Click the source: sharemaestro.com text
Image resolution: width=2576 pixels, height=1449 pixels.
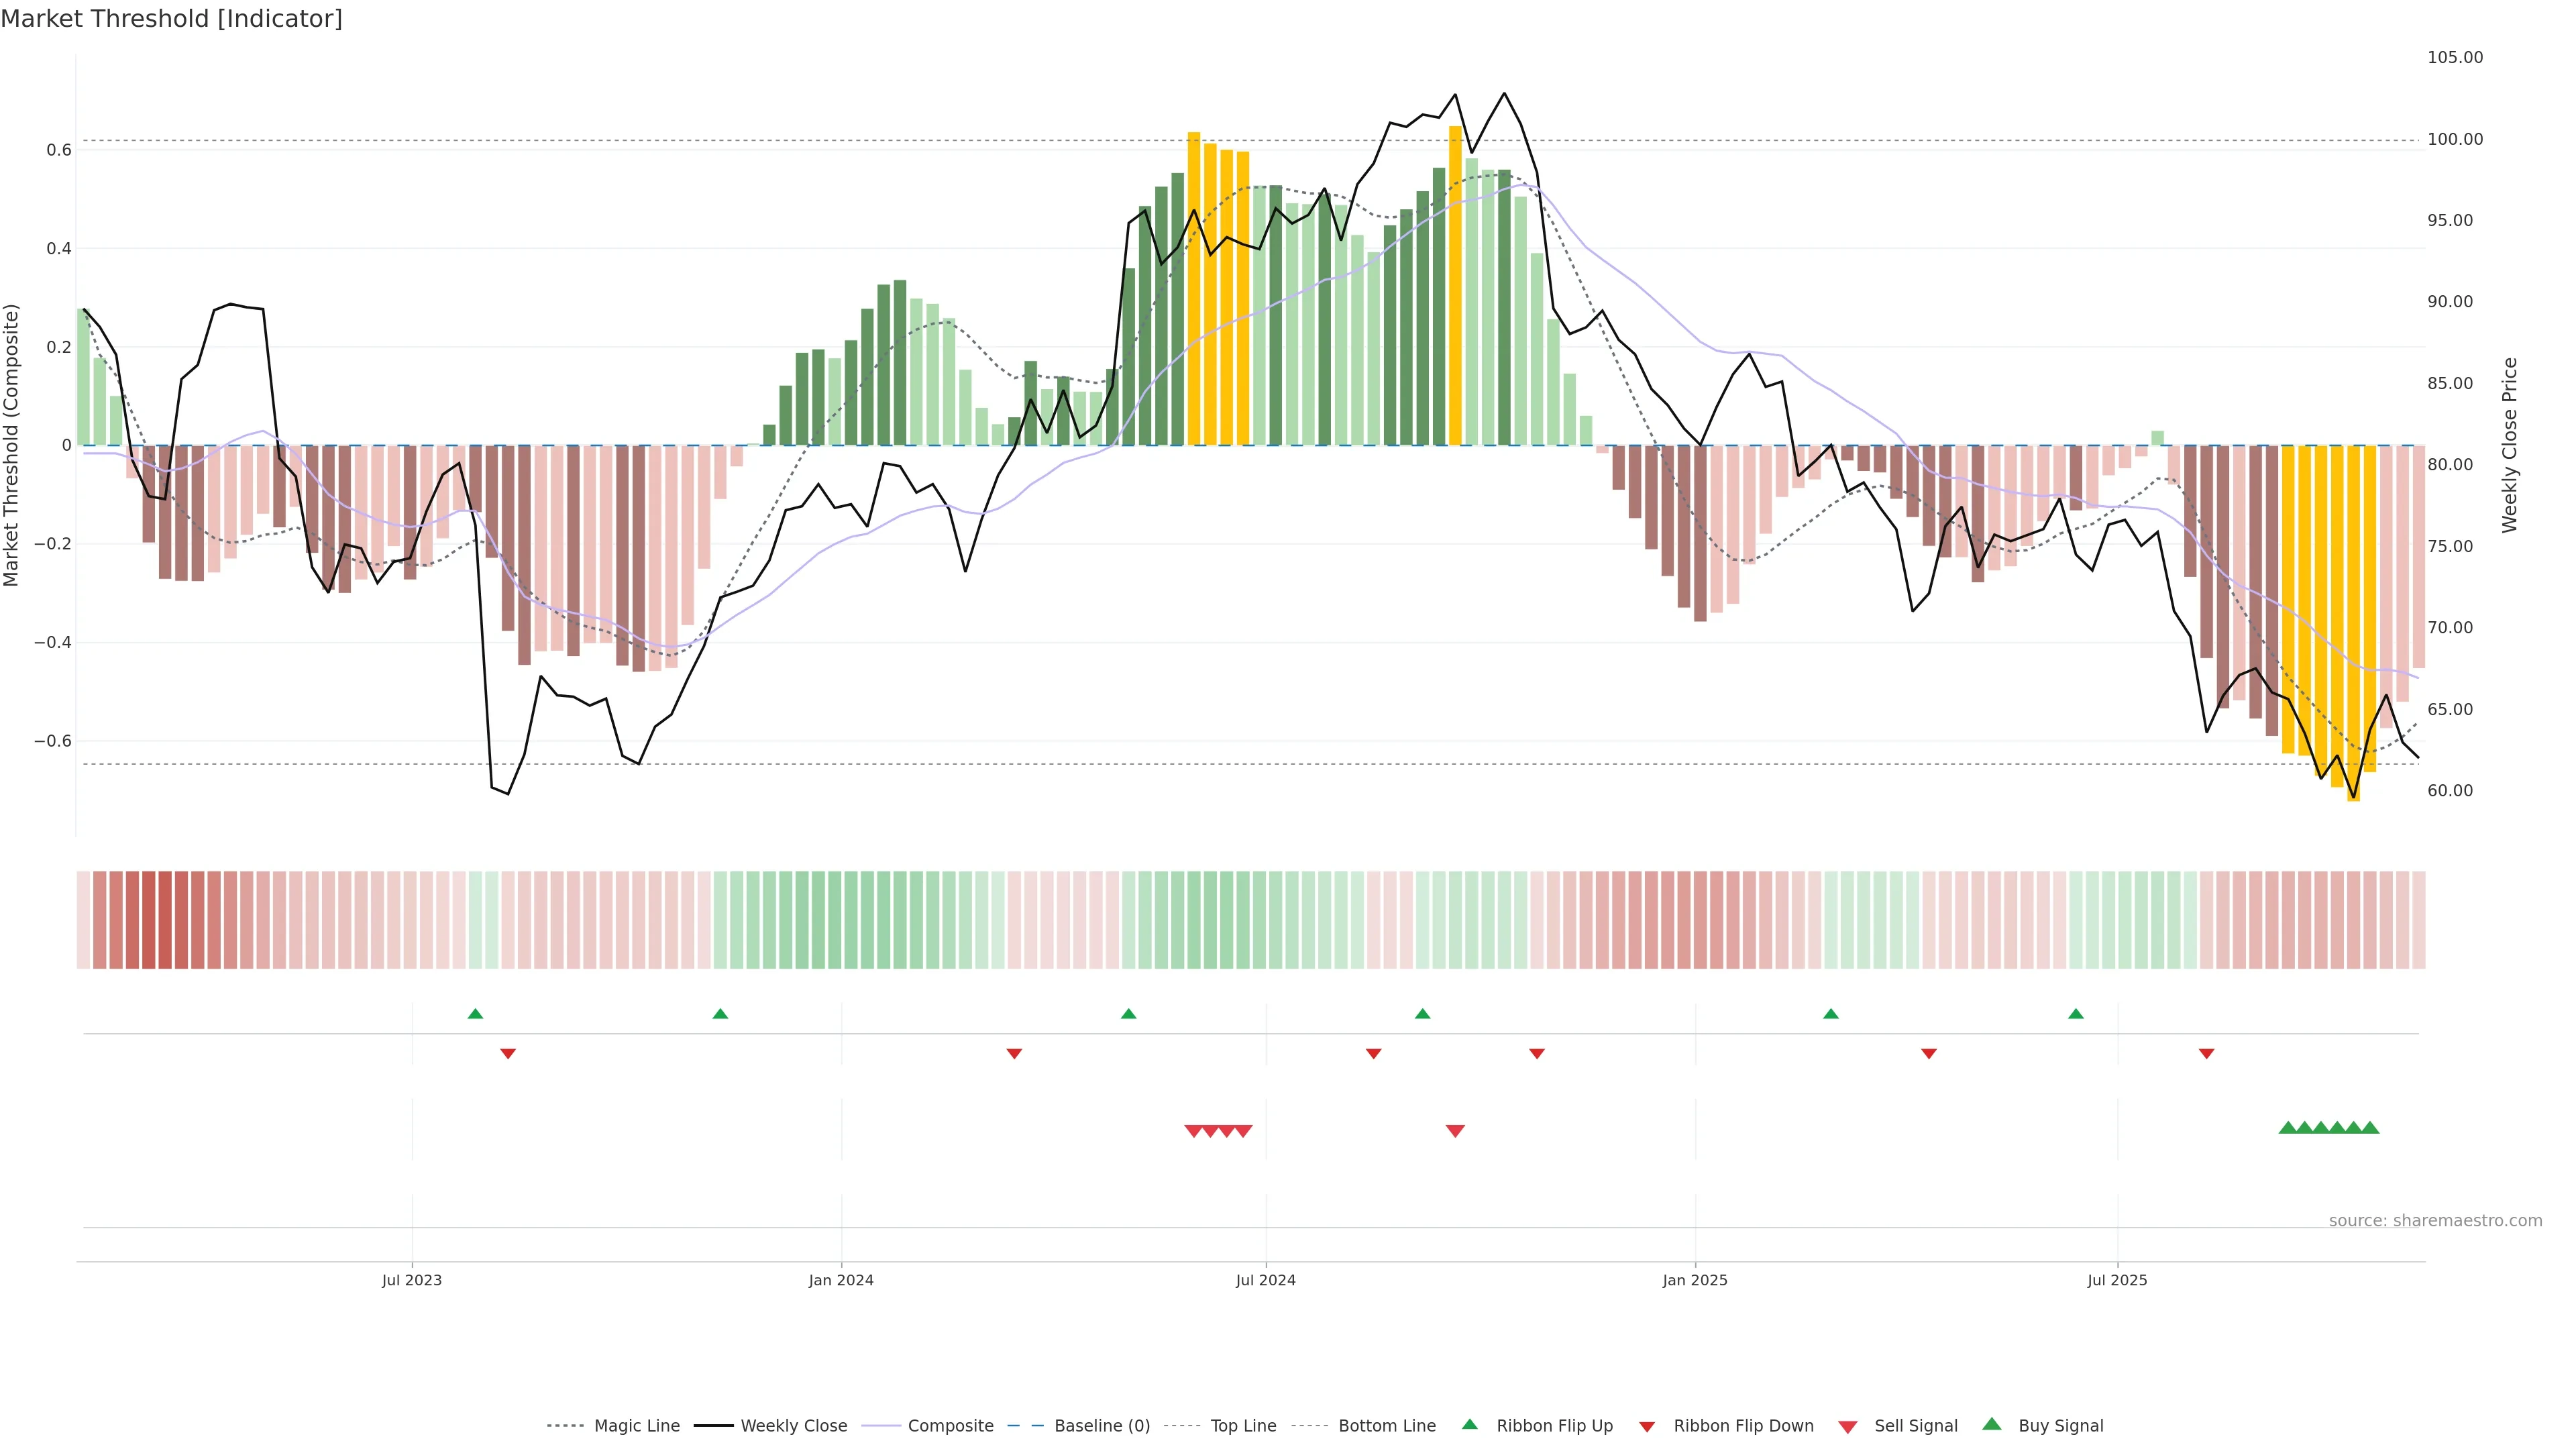click(2435, 1221)
